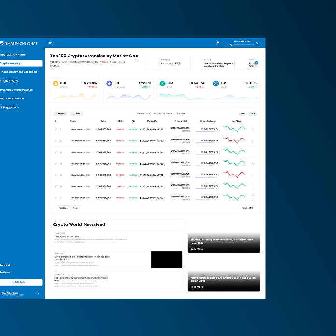Click the Market Cap column header
Image resolution: width=336 pixels, height=336 pixels.
(152, 121)
